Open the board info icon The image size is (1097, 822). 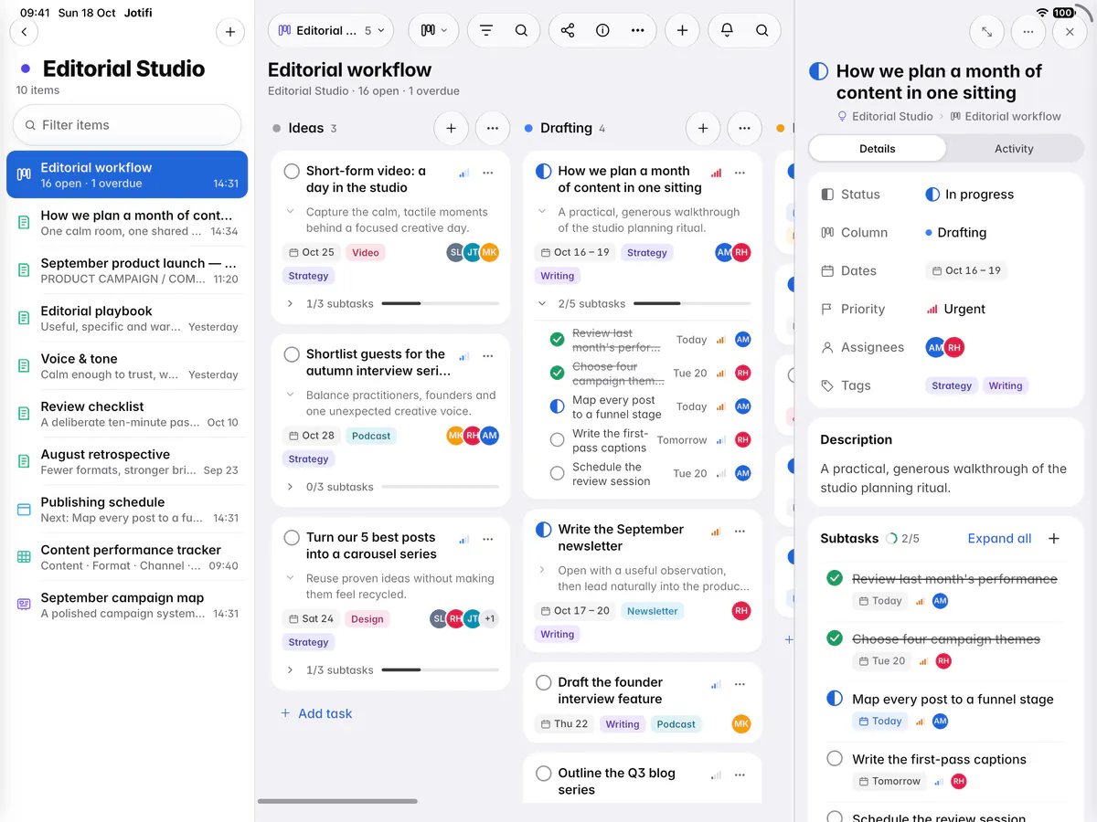602,30
